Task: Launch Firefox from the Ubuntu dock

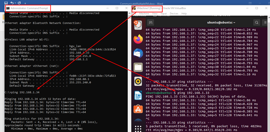Action: (138, 39)
